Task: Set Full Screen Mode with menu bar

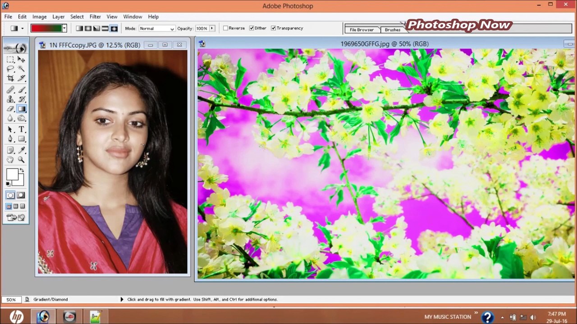Action: tap(16, 207)
